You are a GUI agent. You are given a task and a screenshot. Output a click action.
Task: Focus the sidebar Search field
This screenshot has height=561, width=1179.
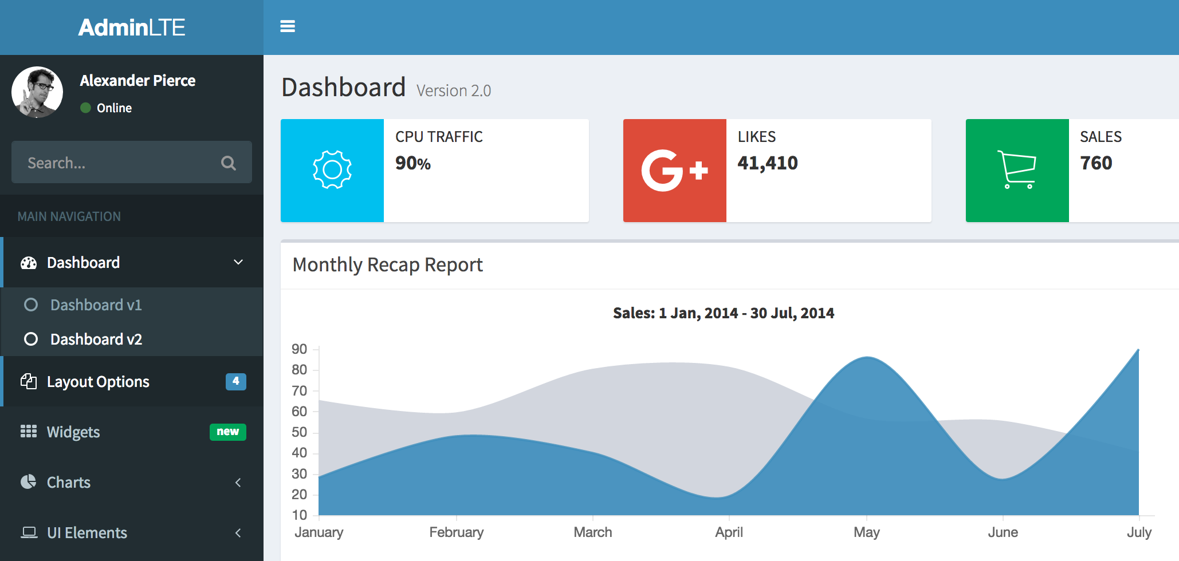[132, 163]
